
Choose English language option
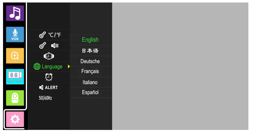point(90,40)
